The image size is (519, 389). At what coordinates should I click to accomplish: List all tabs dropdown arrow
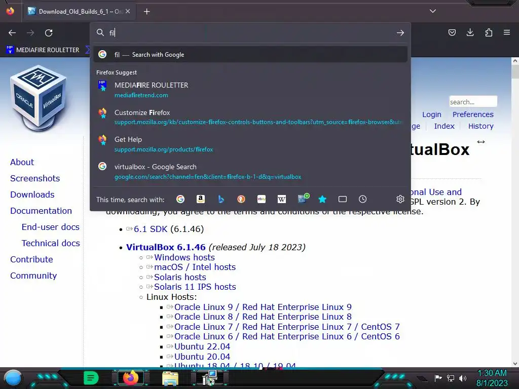pos(433,11)
